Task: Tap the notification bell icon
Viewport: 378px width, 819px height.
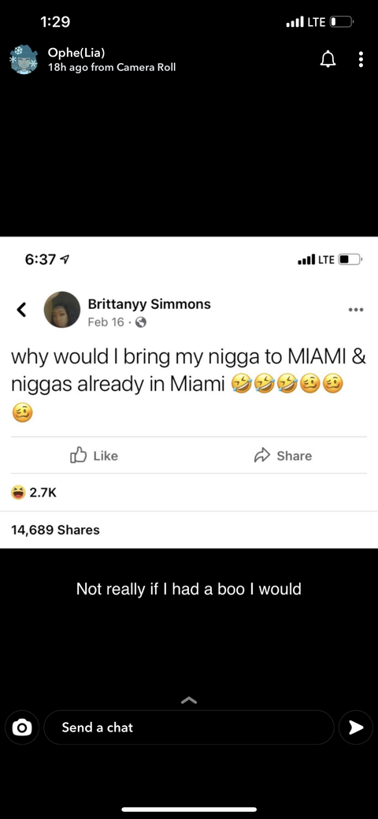Action: coord(328,60)
